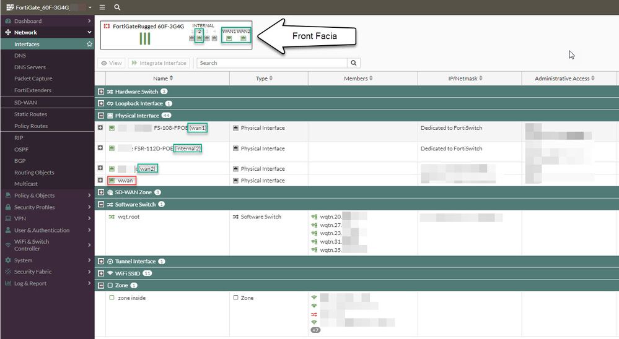
Task: Click internal port 2 on faceplate
Action: click(200, 38)
